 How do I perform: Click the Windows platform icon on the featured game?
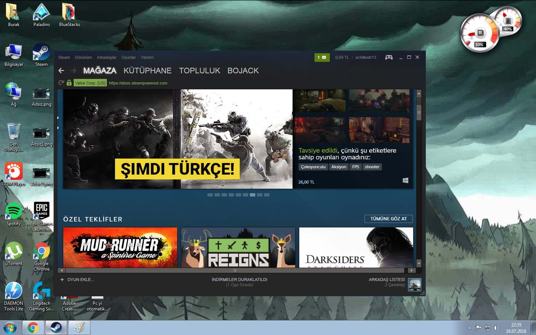[405, 181]
